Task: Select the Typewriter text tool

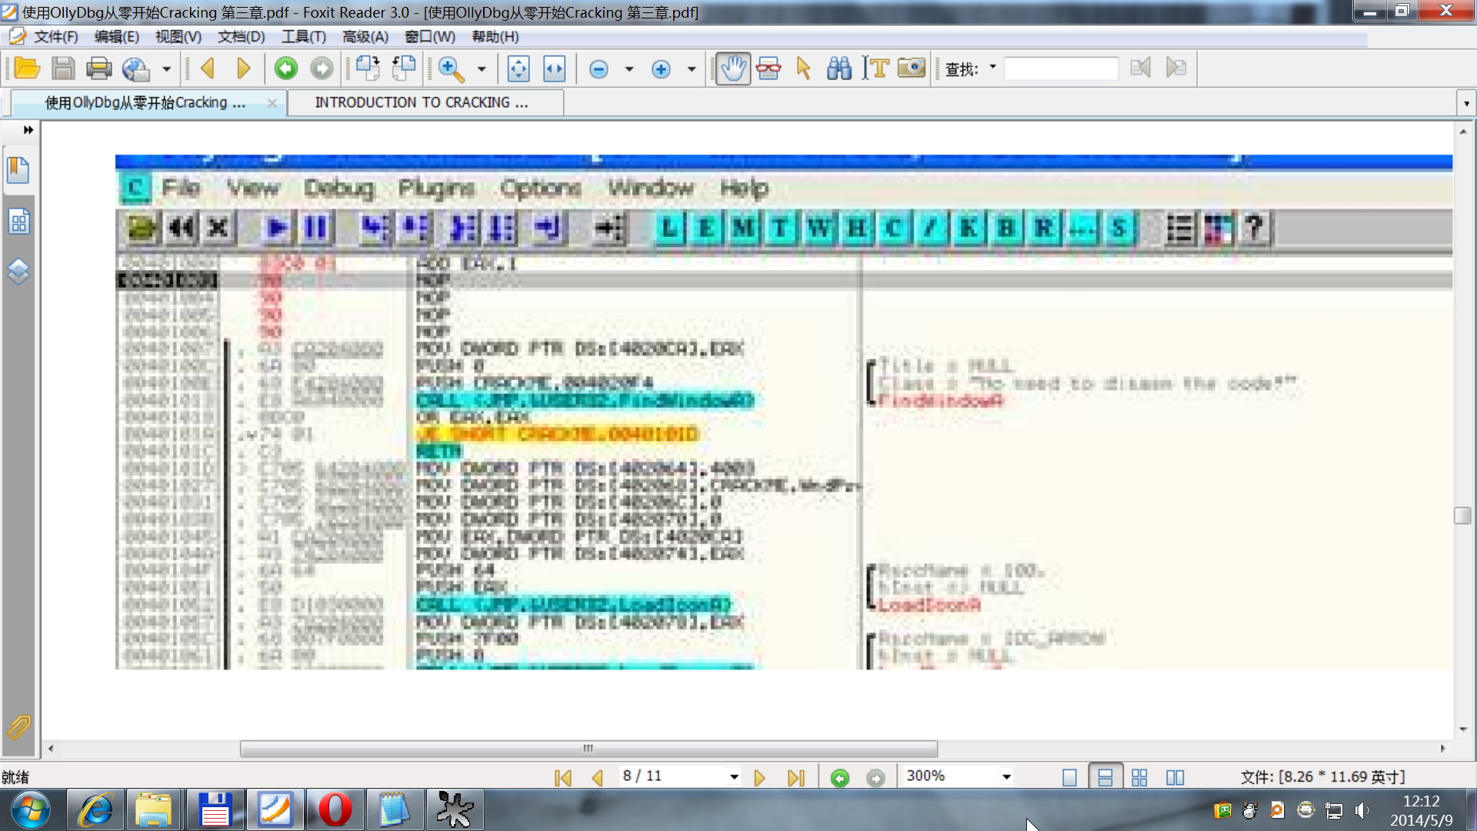Action: (x=875, y=68)
